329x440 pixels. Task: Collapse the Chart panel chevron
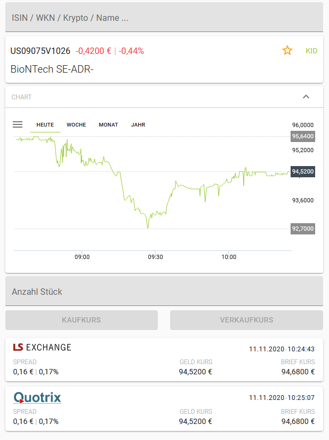coord(306,97)
